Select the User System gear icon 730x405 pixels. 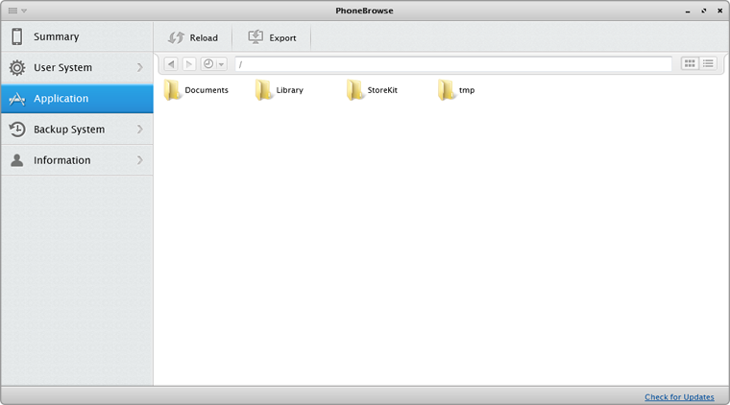(x=17, y=67)
